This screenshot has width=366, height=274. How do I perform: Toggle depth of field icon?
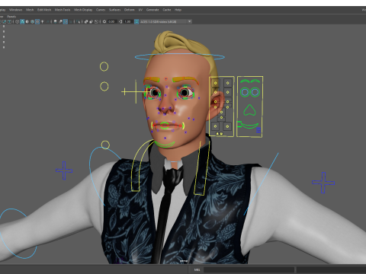tap(70, 21)
